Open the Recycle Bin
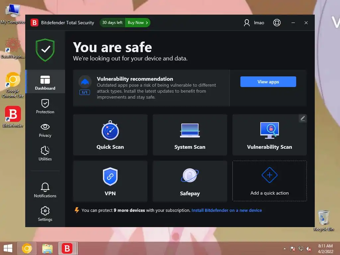The width and height of the screenshot is (340, 255). pos(323,220)
